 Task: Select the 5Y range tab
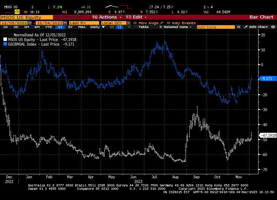click(70, 27)
